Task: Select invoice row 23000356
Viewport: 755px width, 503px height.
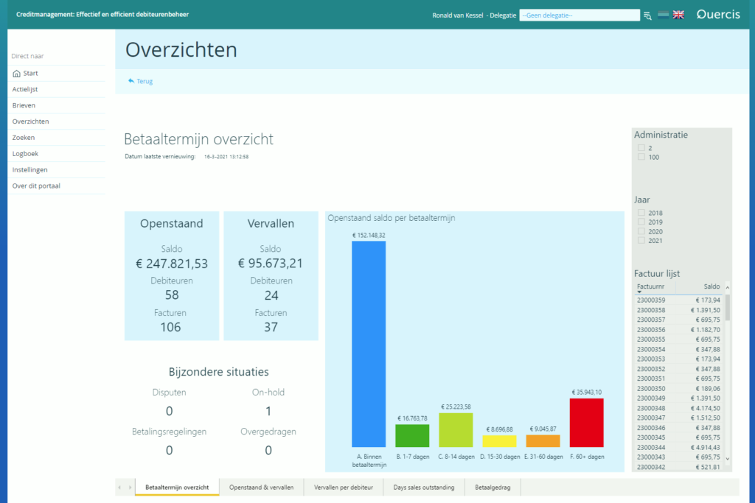Action: coord(678,330)
